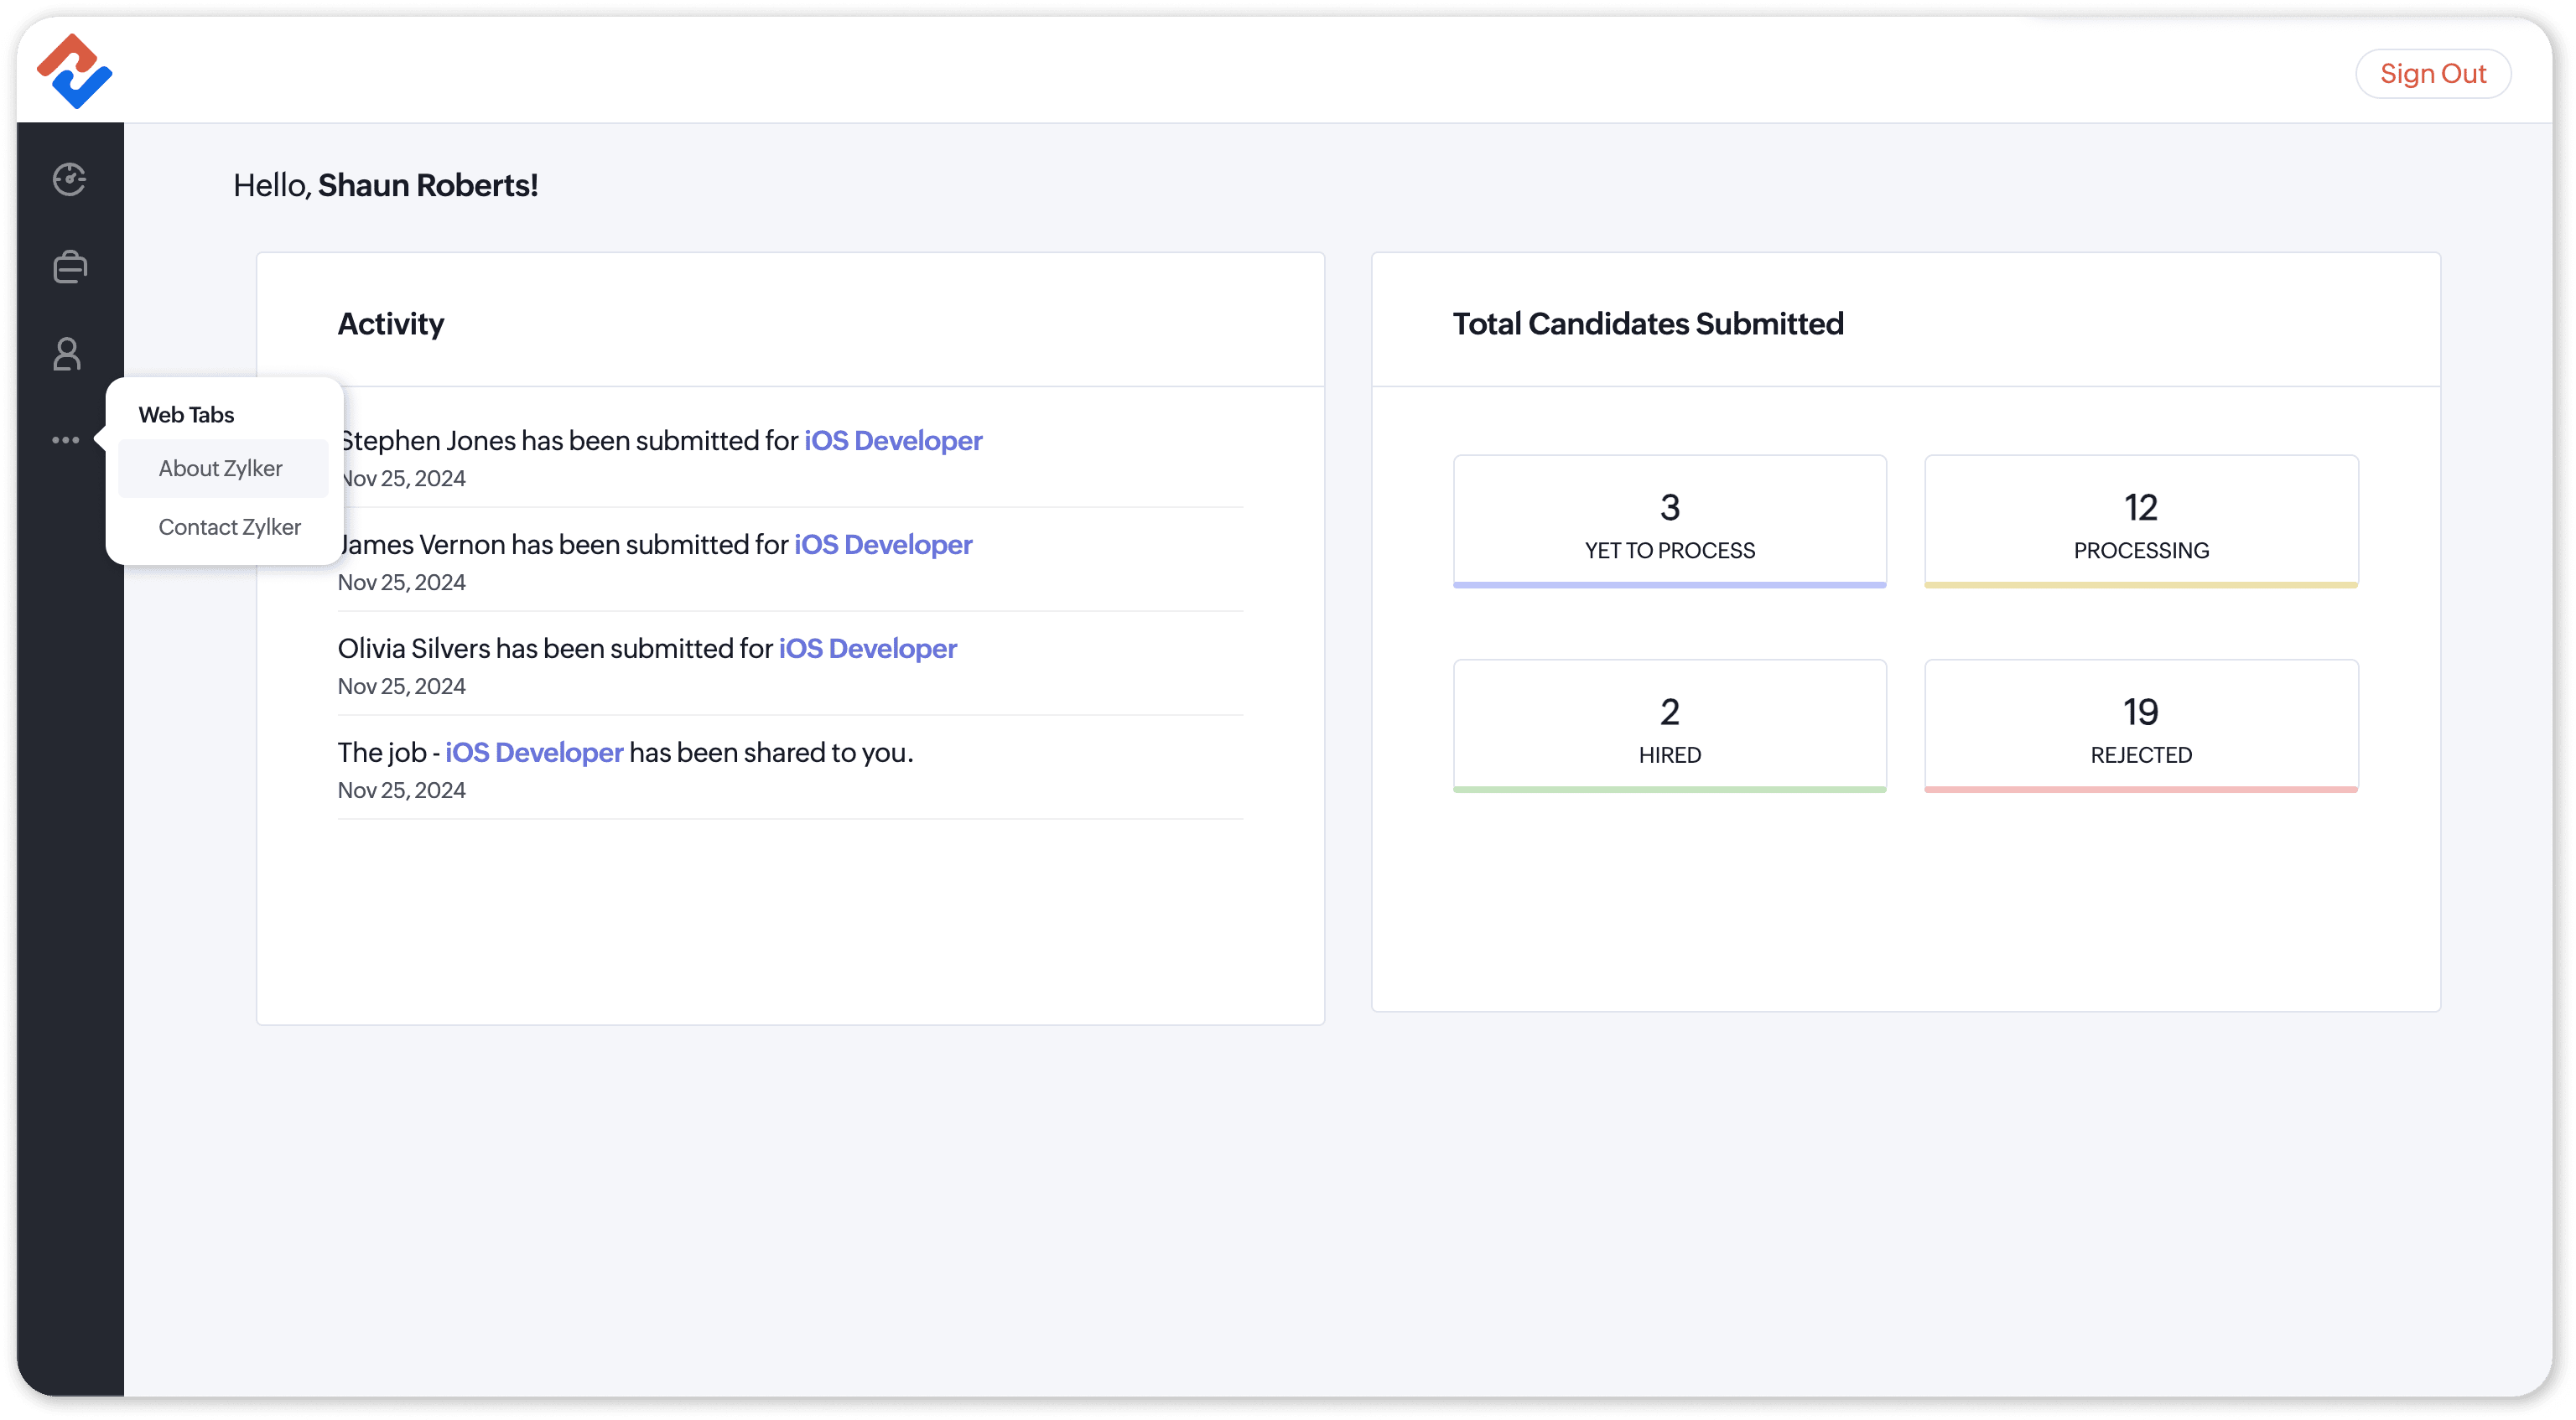Open iOS Developer link for Olivia Silvers

(867, 649)
